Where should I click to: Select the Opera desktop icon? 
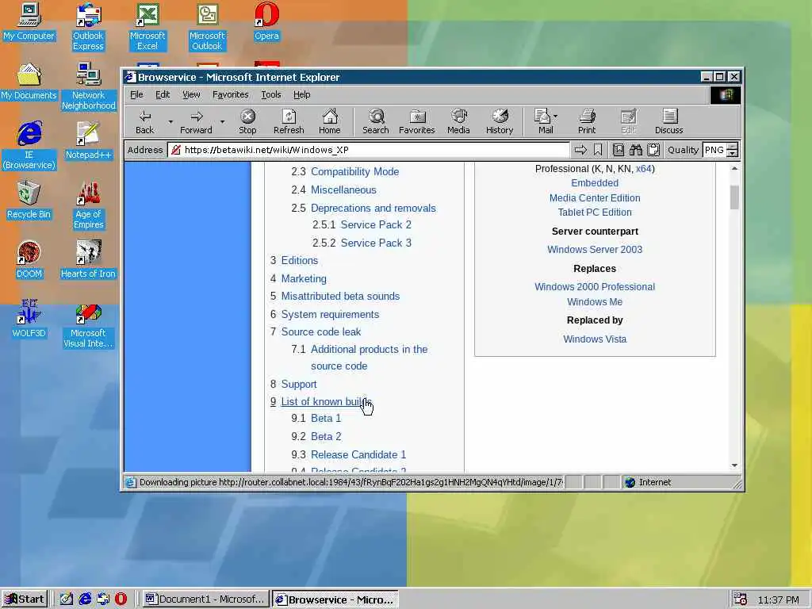[266, 21]
